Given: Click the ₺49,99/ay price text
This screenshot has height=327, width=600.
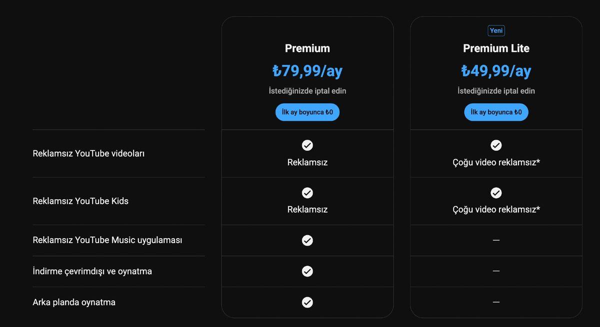Looking at the screenshot, I should pos(496,70).
